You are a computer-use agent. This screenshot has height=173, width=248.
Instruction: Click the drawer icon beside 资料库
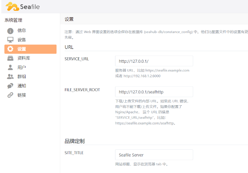click(x=10, y=58)
